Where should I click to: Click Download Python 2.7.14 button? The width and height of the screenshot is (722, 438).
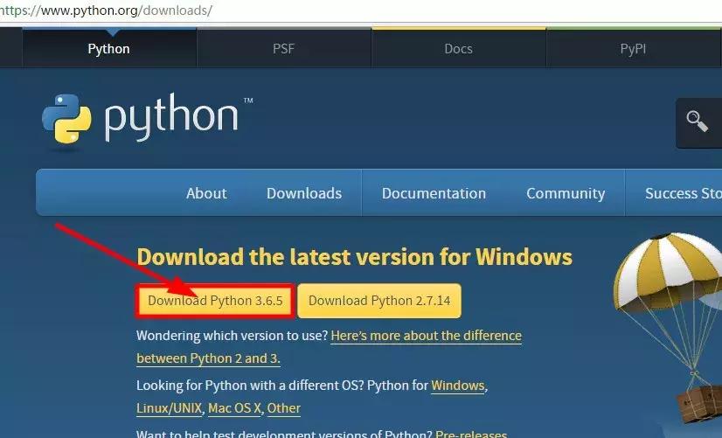(x=379, y=301)
